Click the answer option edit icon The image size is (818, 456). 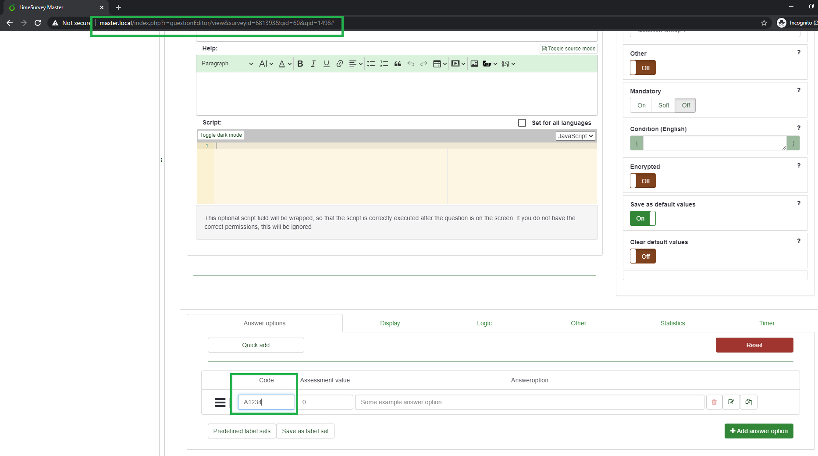point(731,402)
